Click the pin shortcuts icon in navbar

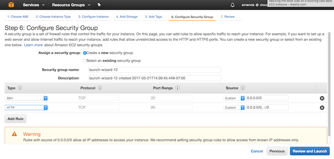(99, 5)
